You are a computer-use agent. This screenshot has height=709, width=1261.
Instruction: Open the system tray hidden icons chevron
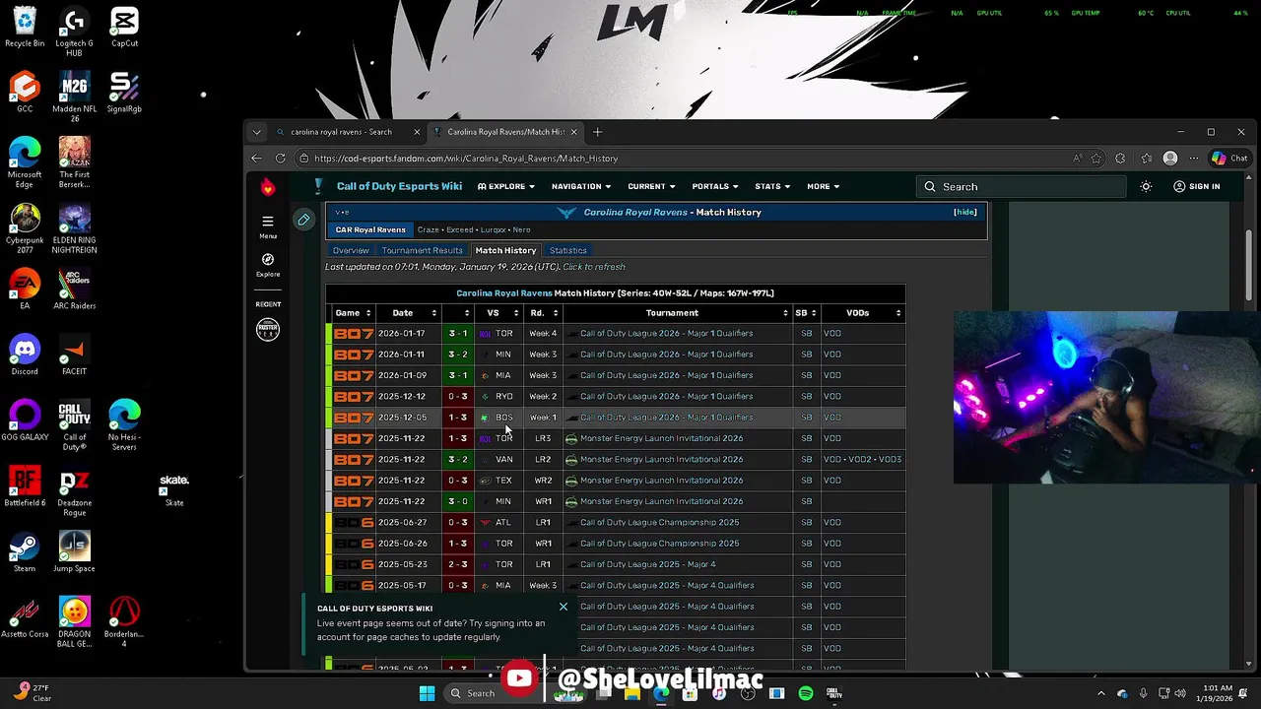(1101, 693)
